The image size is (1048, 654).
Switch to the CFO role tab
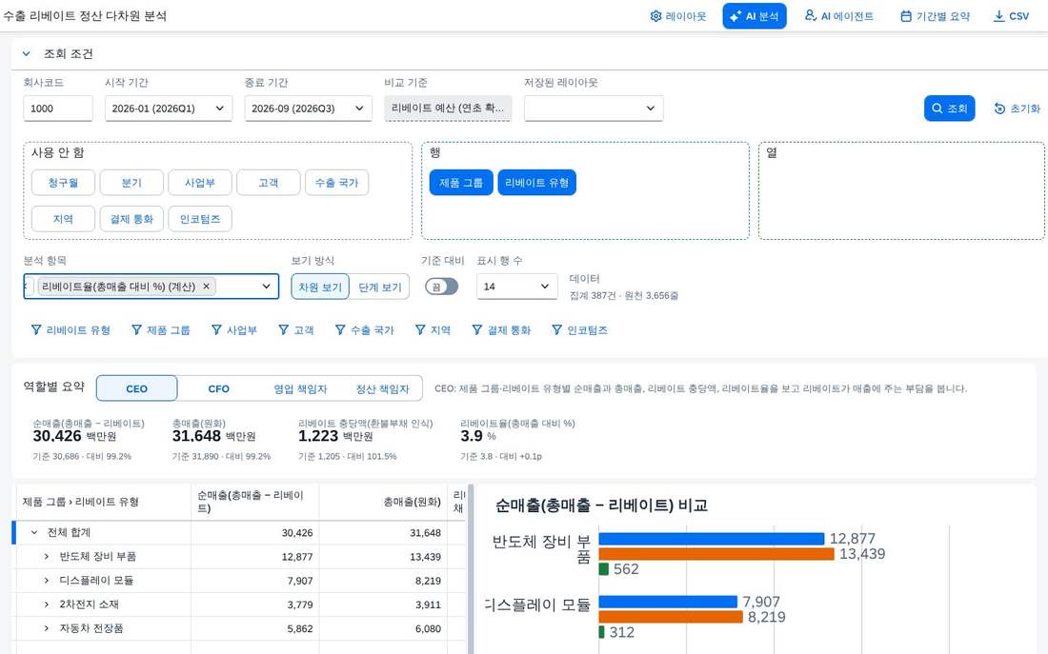click(x=218, y=388)
